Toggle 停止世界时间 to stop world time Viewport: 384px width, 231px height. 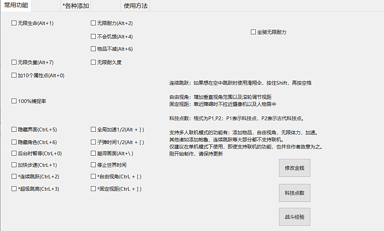click(93, 165)
